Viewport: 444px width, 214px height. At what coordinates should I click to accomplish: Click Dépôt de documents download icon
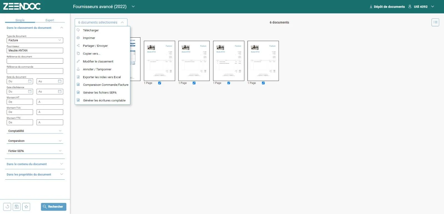click(371, 6)
